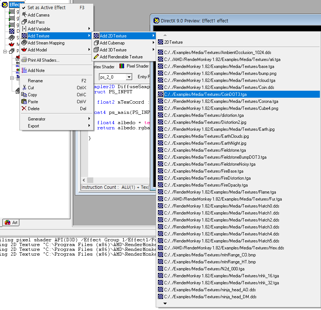Click the icon beside ati.tga texture

160,60
